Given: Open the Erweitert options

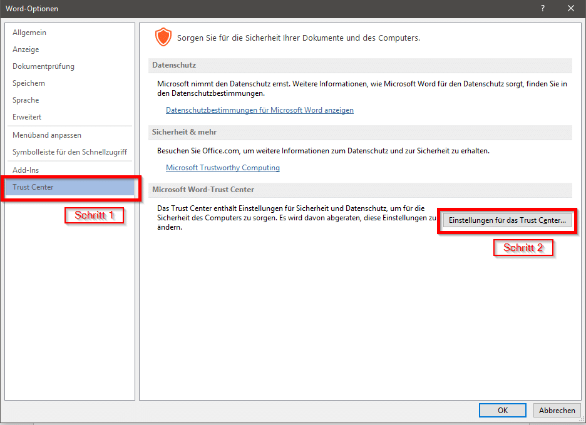Looking at the screenshot, I should point(28,117).
